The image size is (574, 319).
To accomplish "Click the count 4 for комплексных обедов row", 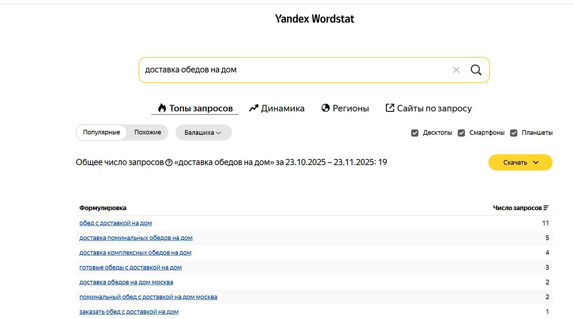I will coord(547,253).
